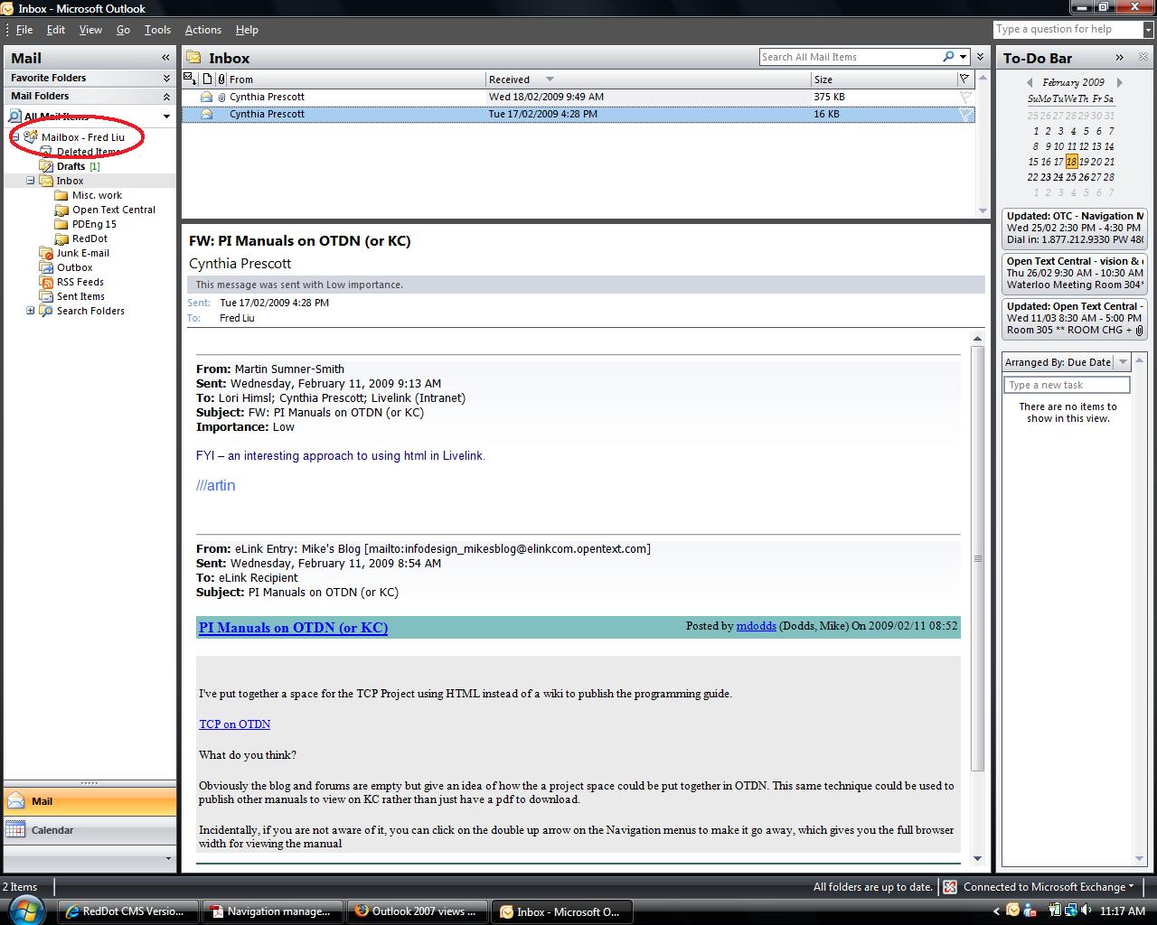Click the PDEng 15 folder icon
Screen dimensions: 1157x925
pyautogui.click(x=61, y=224)
